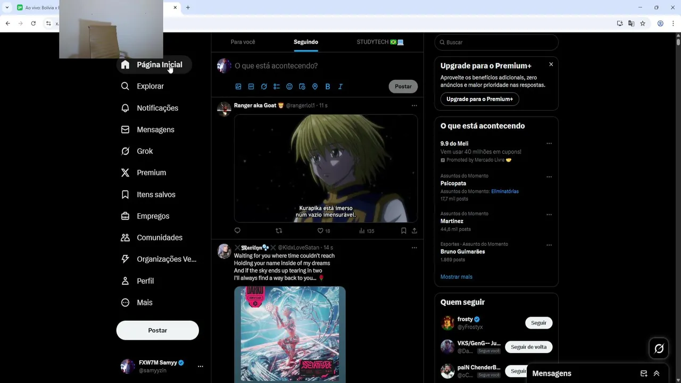Open Itens salvos in the sidebar

148,194
